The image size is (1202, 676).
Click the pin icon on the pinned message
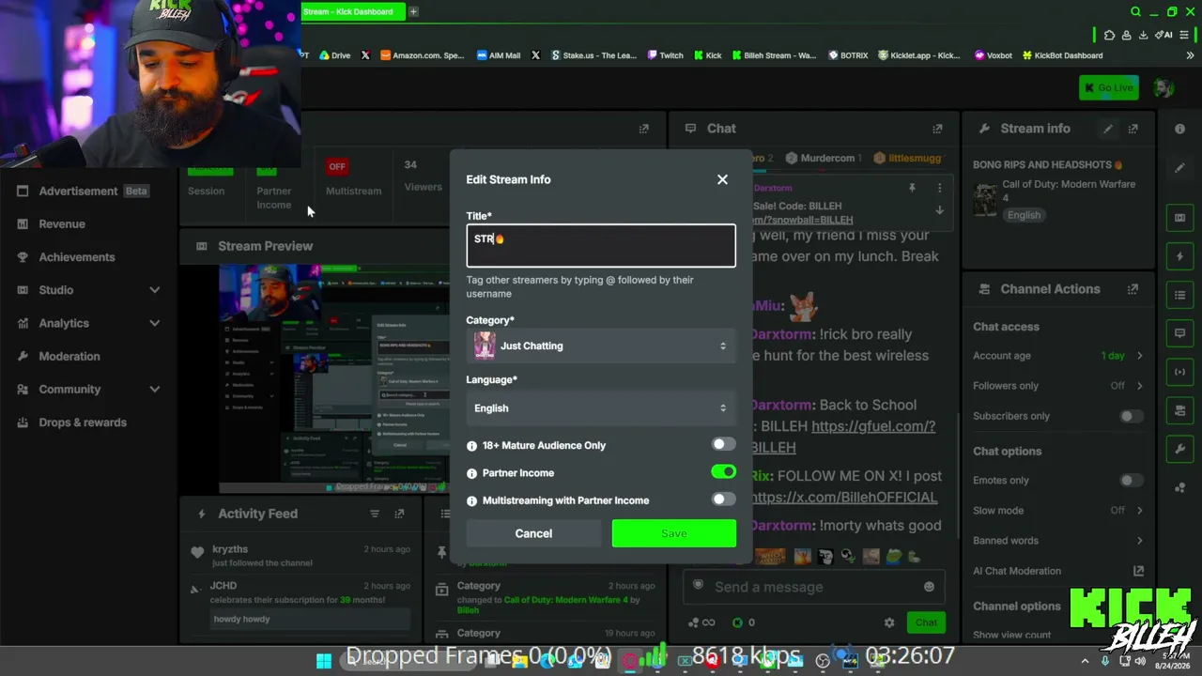click(912, 188)
